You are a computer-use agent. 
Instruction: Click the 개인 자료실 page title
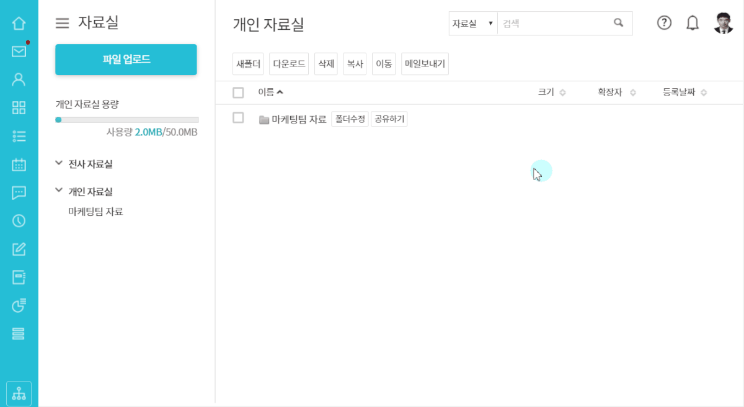[268, 25]
